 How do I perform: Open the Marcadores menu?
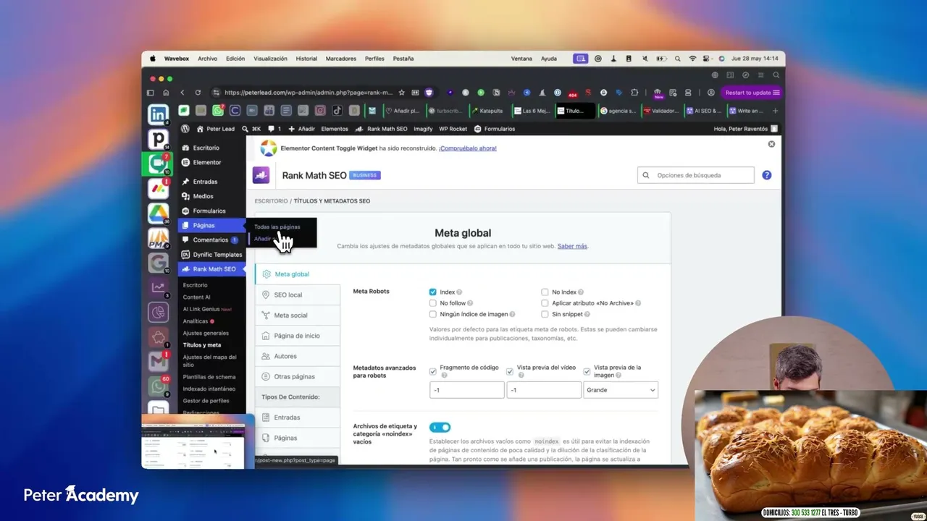coord(341,59)
